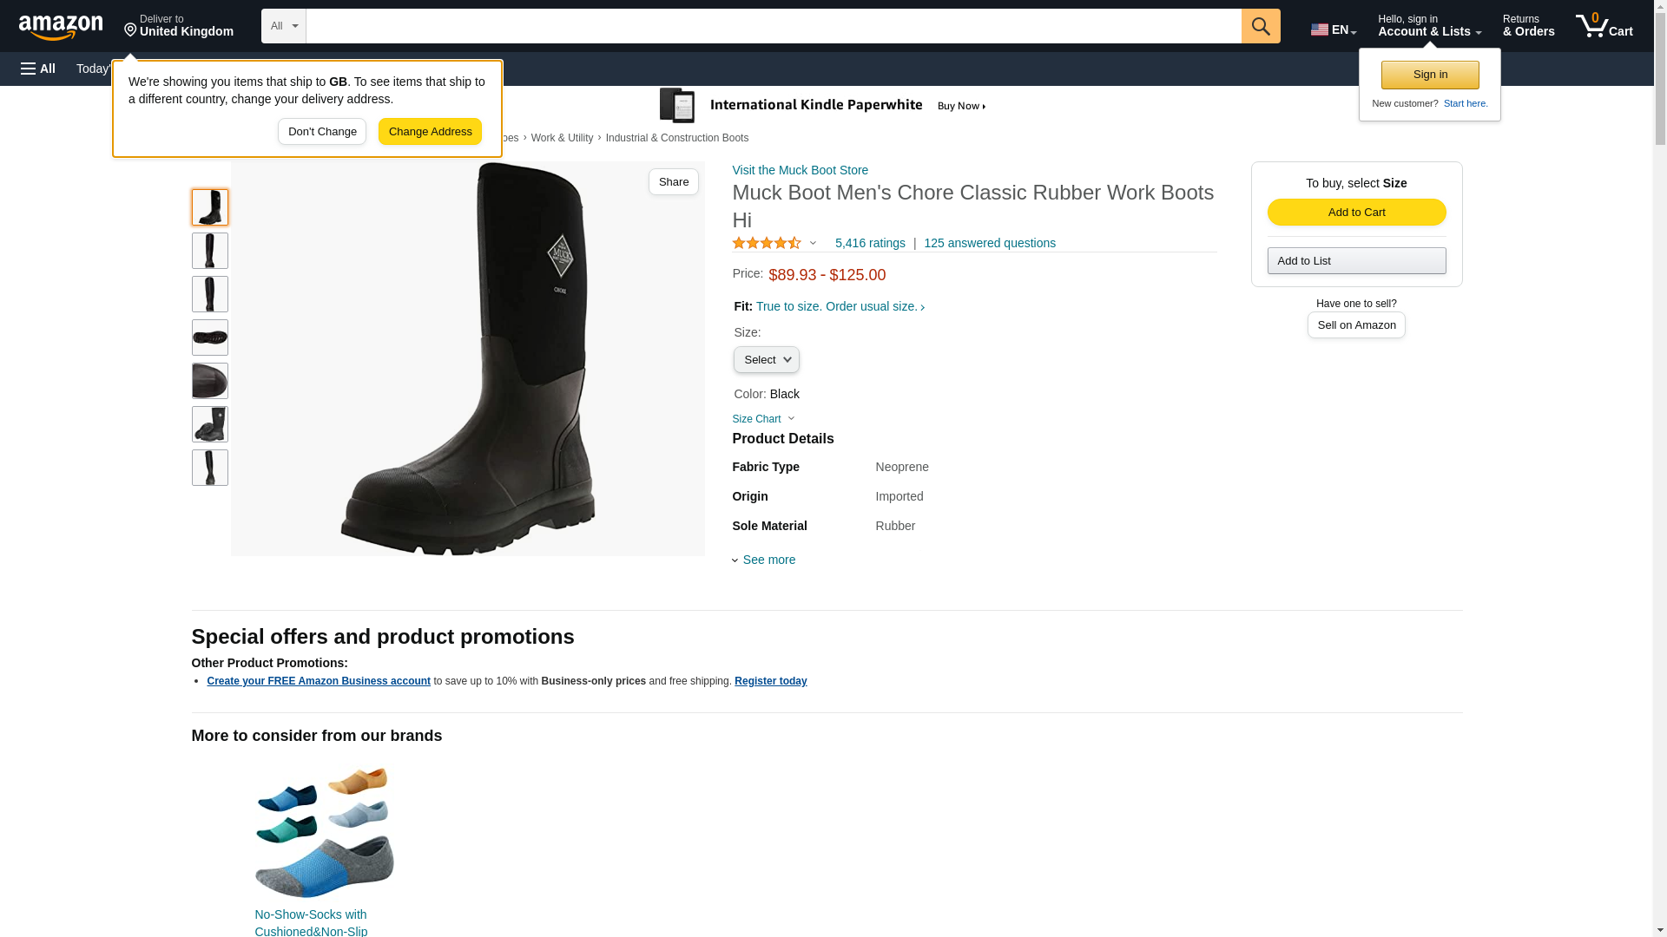The height and width of the screenshot is (937, 1667).
Task: Open the Size Select dropdown
Action: 766,360
